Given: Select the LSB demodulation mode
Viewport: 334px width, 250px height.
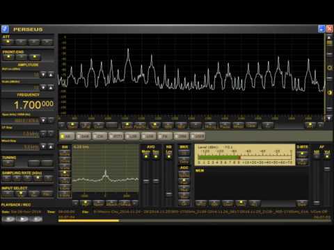Looking at the screenshot, I should click(x=132, y=136).
